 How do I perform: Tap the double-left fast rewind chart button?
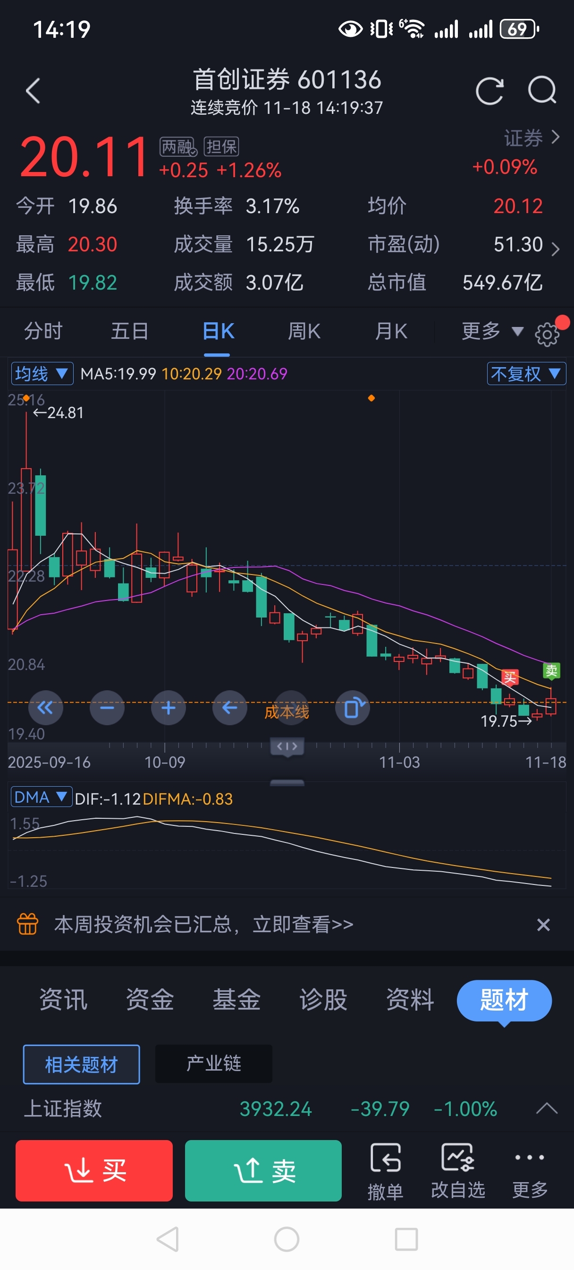(46, 708)
